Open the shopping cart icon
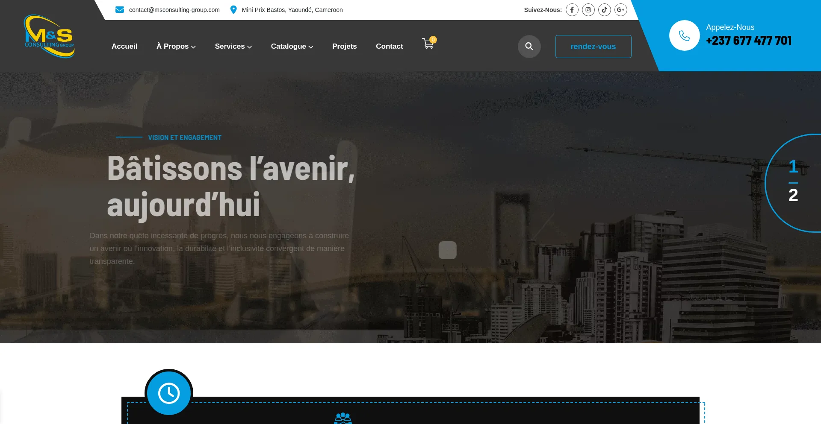821x424 pixels. (x=428, y=44)
